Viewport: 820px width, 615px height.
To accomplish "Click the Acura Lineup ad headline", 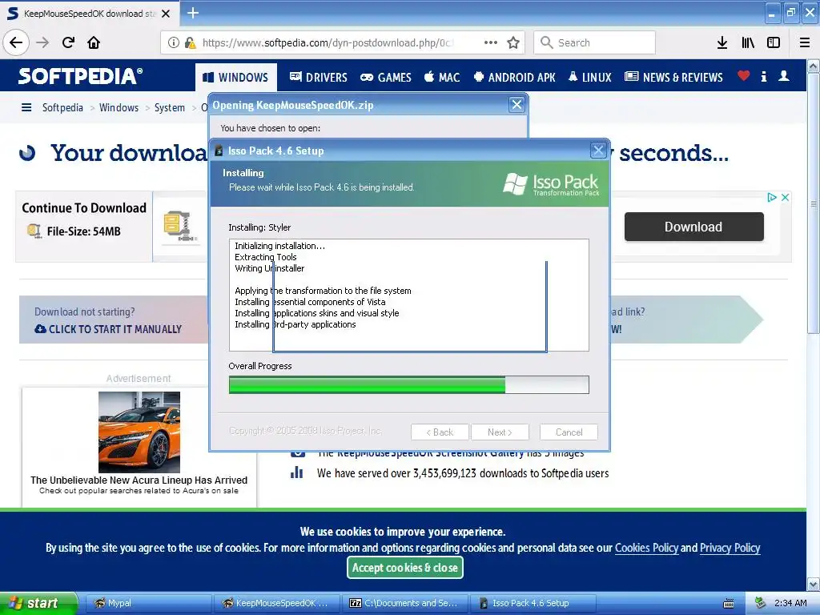I will tap(139, 480).
